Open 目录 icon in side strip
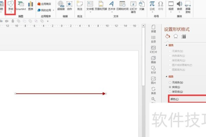The width and height of the screenshot is (206, 137). point(153,39)
